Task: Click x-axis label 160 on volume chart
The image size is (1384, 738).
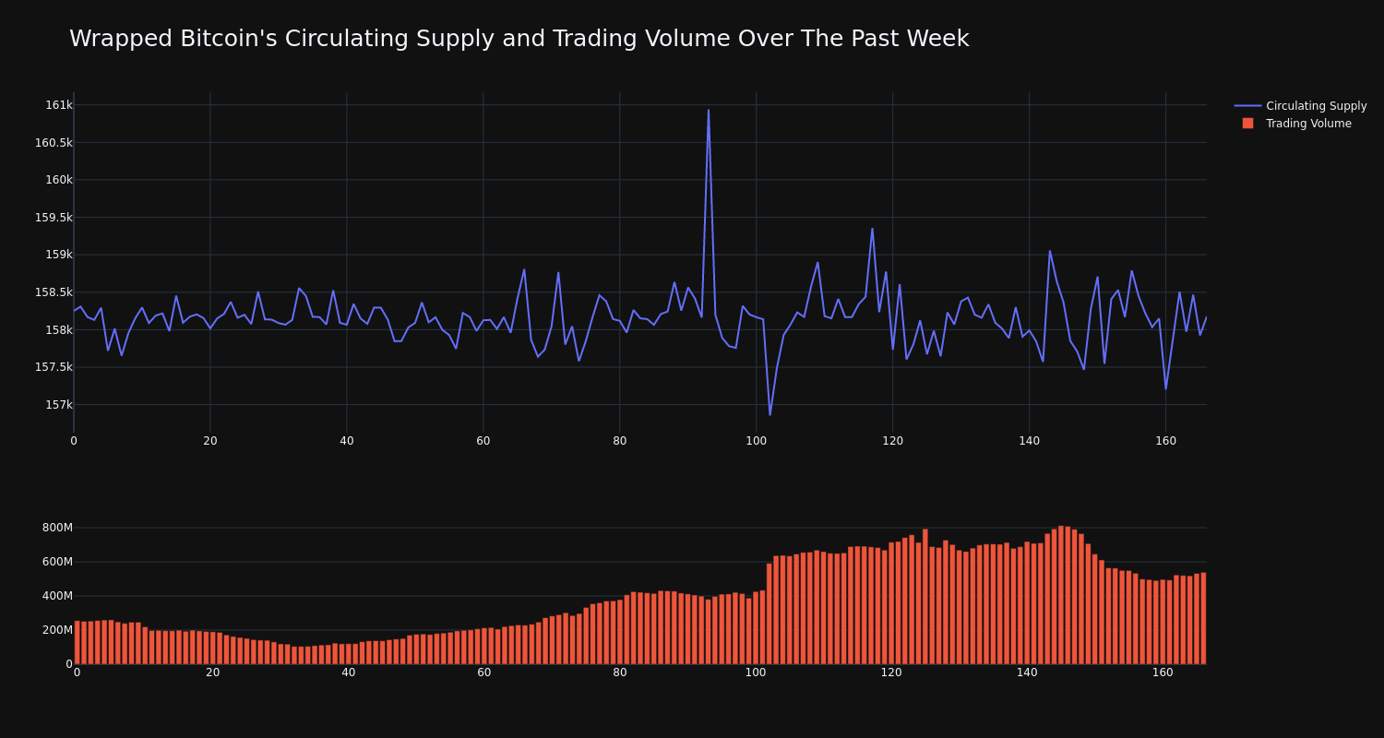Action: coord(1163,673)
